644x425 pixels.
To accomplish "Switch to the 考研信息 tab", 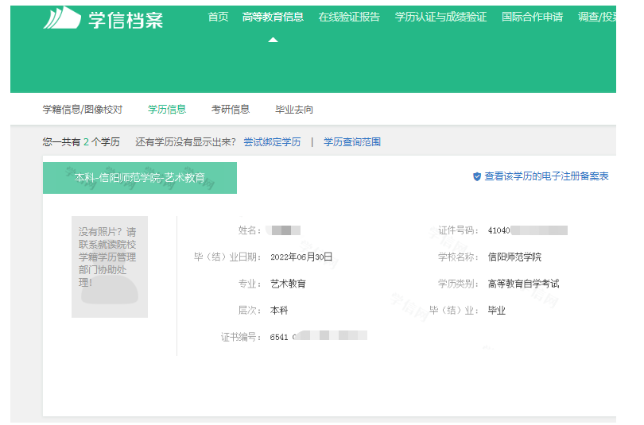I will tap(231, 110).
